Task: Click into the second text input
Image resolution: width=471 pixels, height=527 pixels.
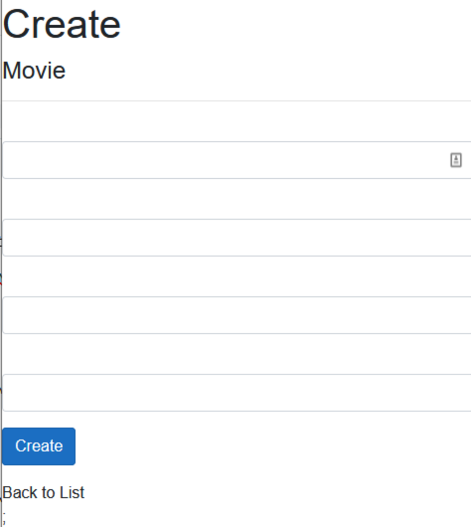Action: point(236,237)
